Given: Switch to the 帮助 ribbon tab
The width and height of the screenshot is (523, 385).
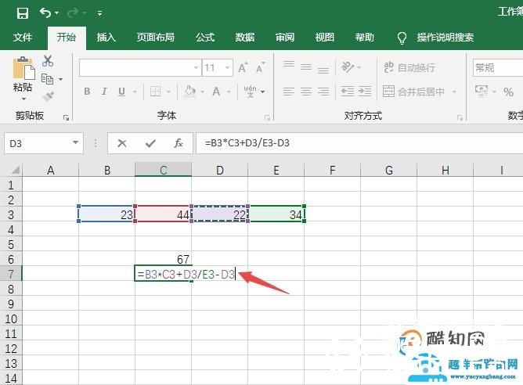Looking at the screenshot, I should pyautogui.click(x=365, y=37).
